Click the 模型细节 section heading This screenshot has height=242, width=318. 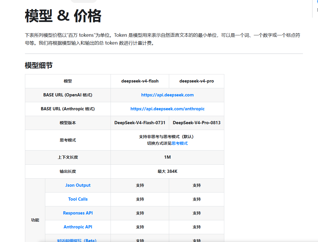coord(39,65)
